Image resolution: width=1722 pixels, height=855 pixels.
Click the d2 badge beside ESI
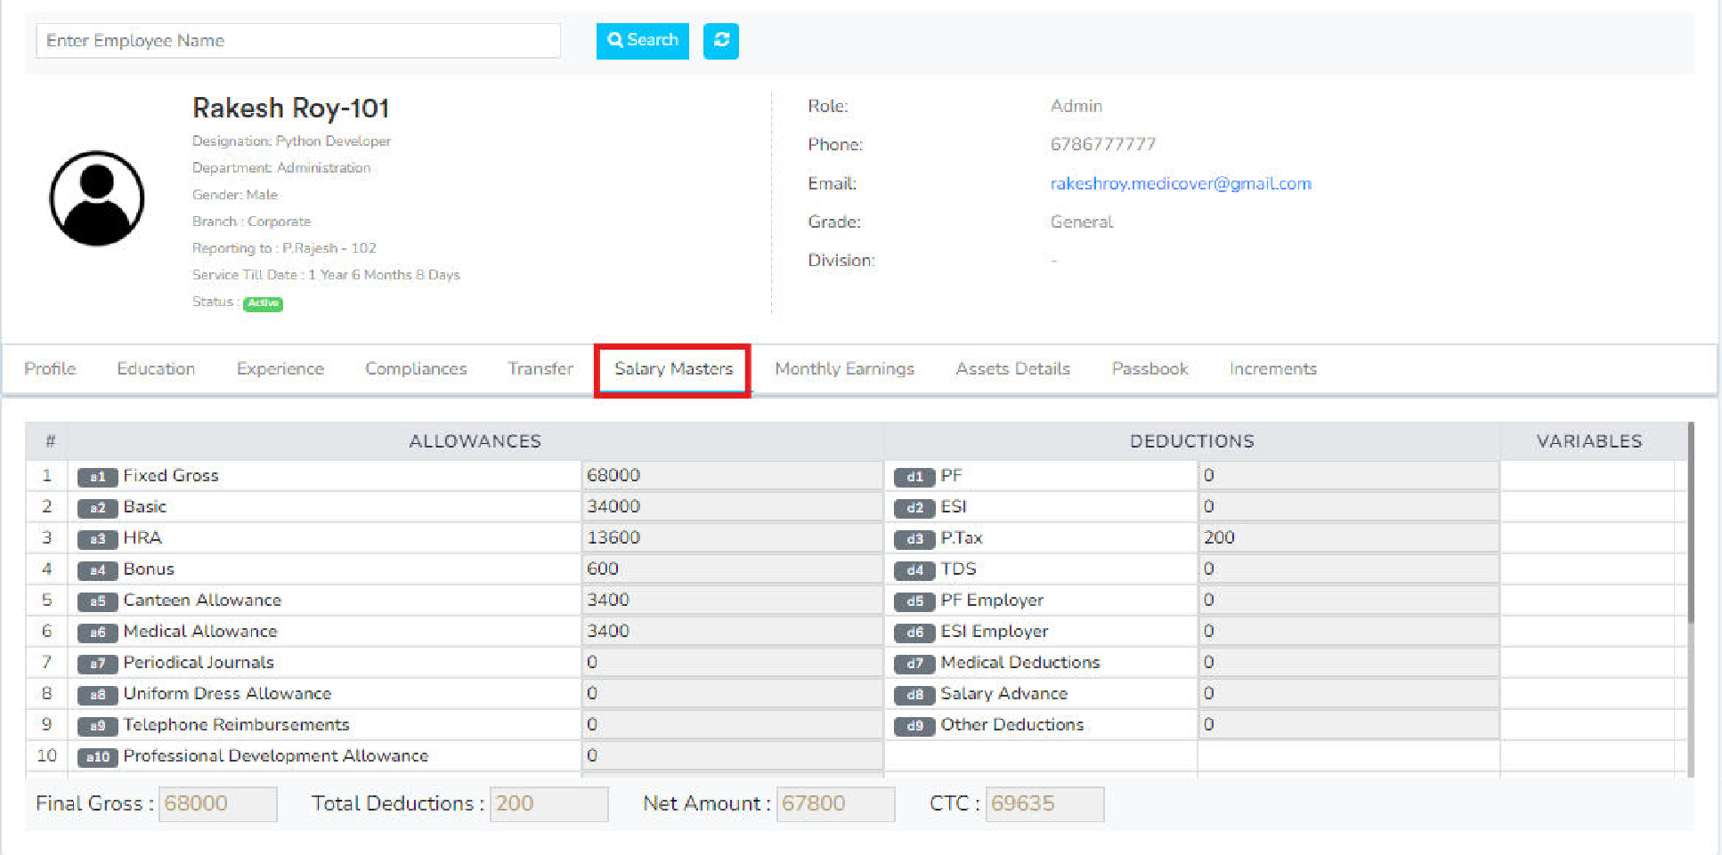point(914,508)
